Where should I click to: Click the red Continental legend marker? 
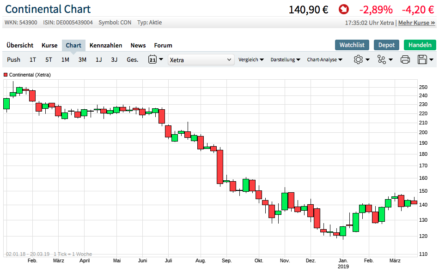(6, 75)
